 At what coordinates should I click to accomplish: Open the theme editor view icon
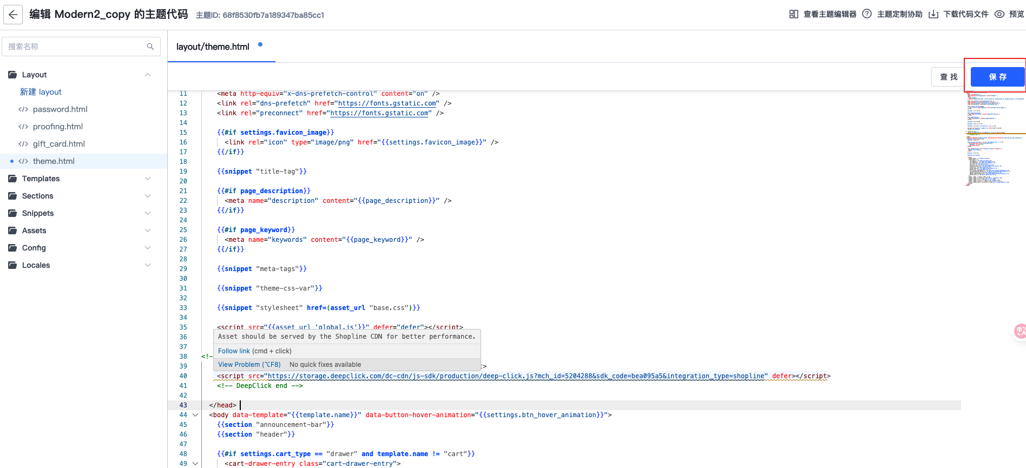point(793,14)
